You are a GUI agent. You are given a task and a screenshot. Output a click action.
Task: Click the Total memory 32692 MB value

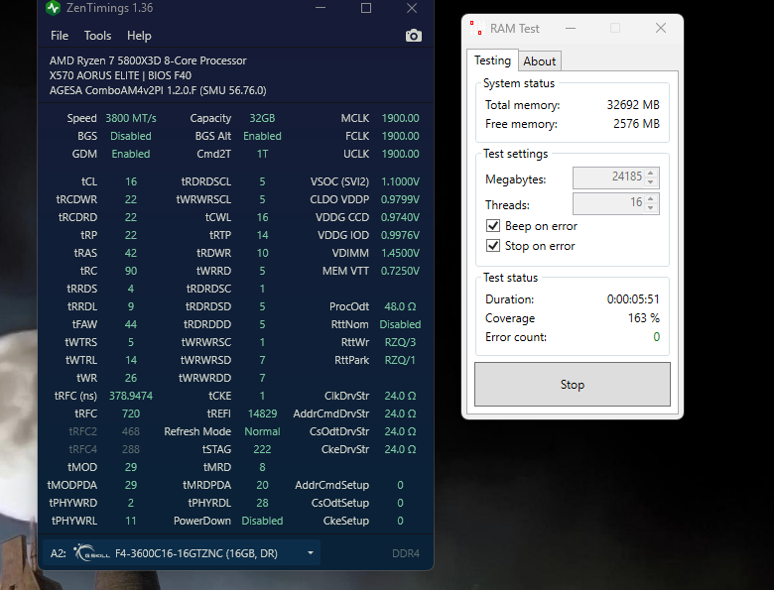point(633,105)
